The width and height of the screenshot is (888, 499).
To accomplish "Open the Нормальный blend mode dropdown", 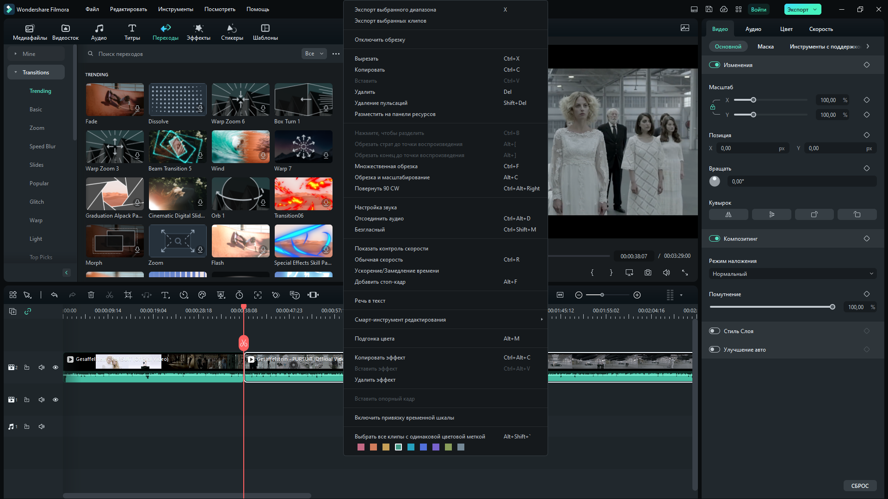I will pos(793,274).
